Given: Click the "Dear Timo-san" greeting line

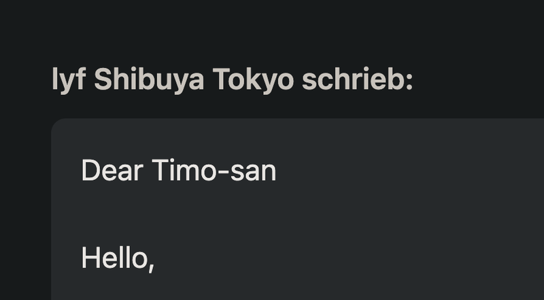Looking at the screenshot, I should tap(179, 170).
